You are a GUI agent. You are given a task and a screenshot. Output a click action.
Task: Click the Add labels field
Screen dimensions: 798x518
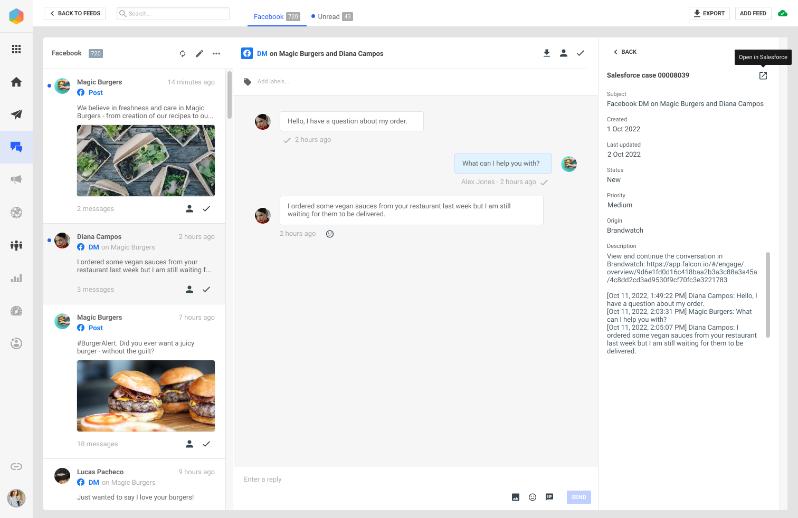pos(273,82)
